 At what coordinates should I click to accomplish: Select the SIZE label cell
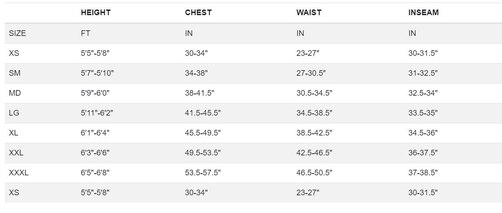pyautogui.click(x=17, y=33)
